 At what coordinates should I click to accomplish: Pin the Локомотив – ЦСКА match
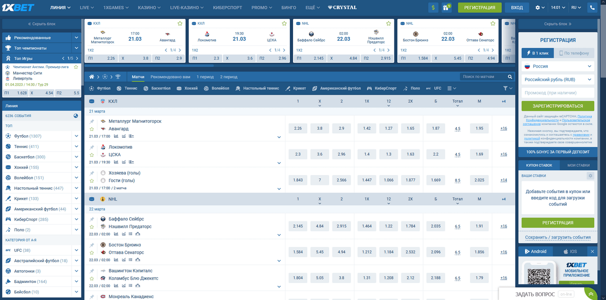coord(92,147)
